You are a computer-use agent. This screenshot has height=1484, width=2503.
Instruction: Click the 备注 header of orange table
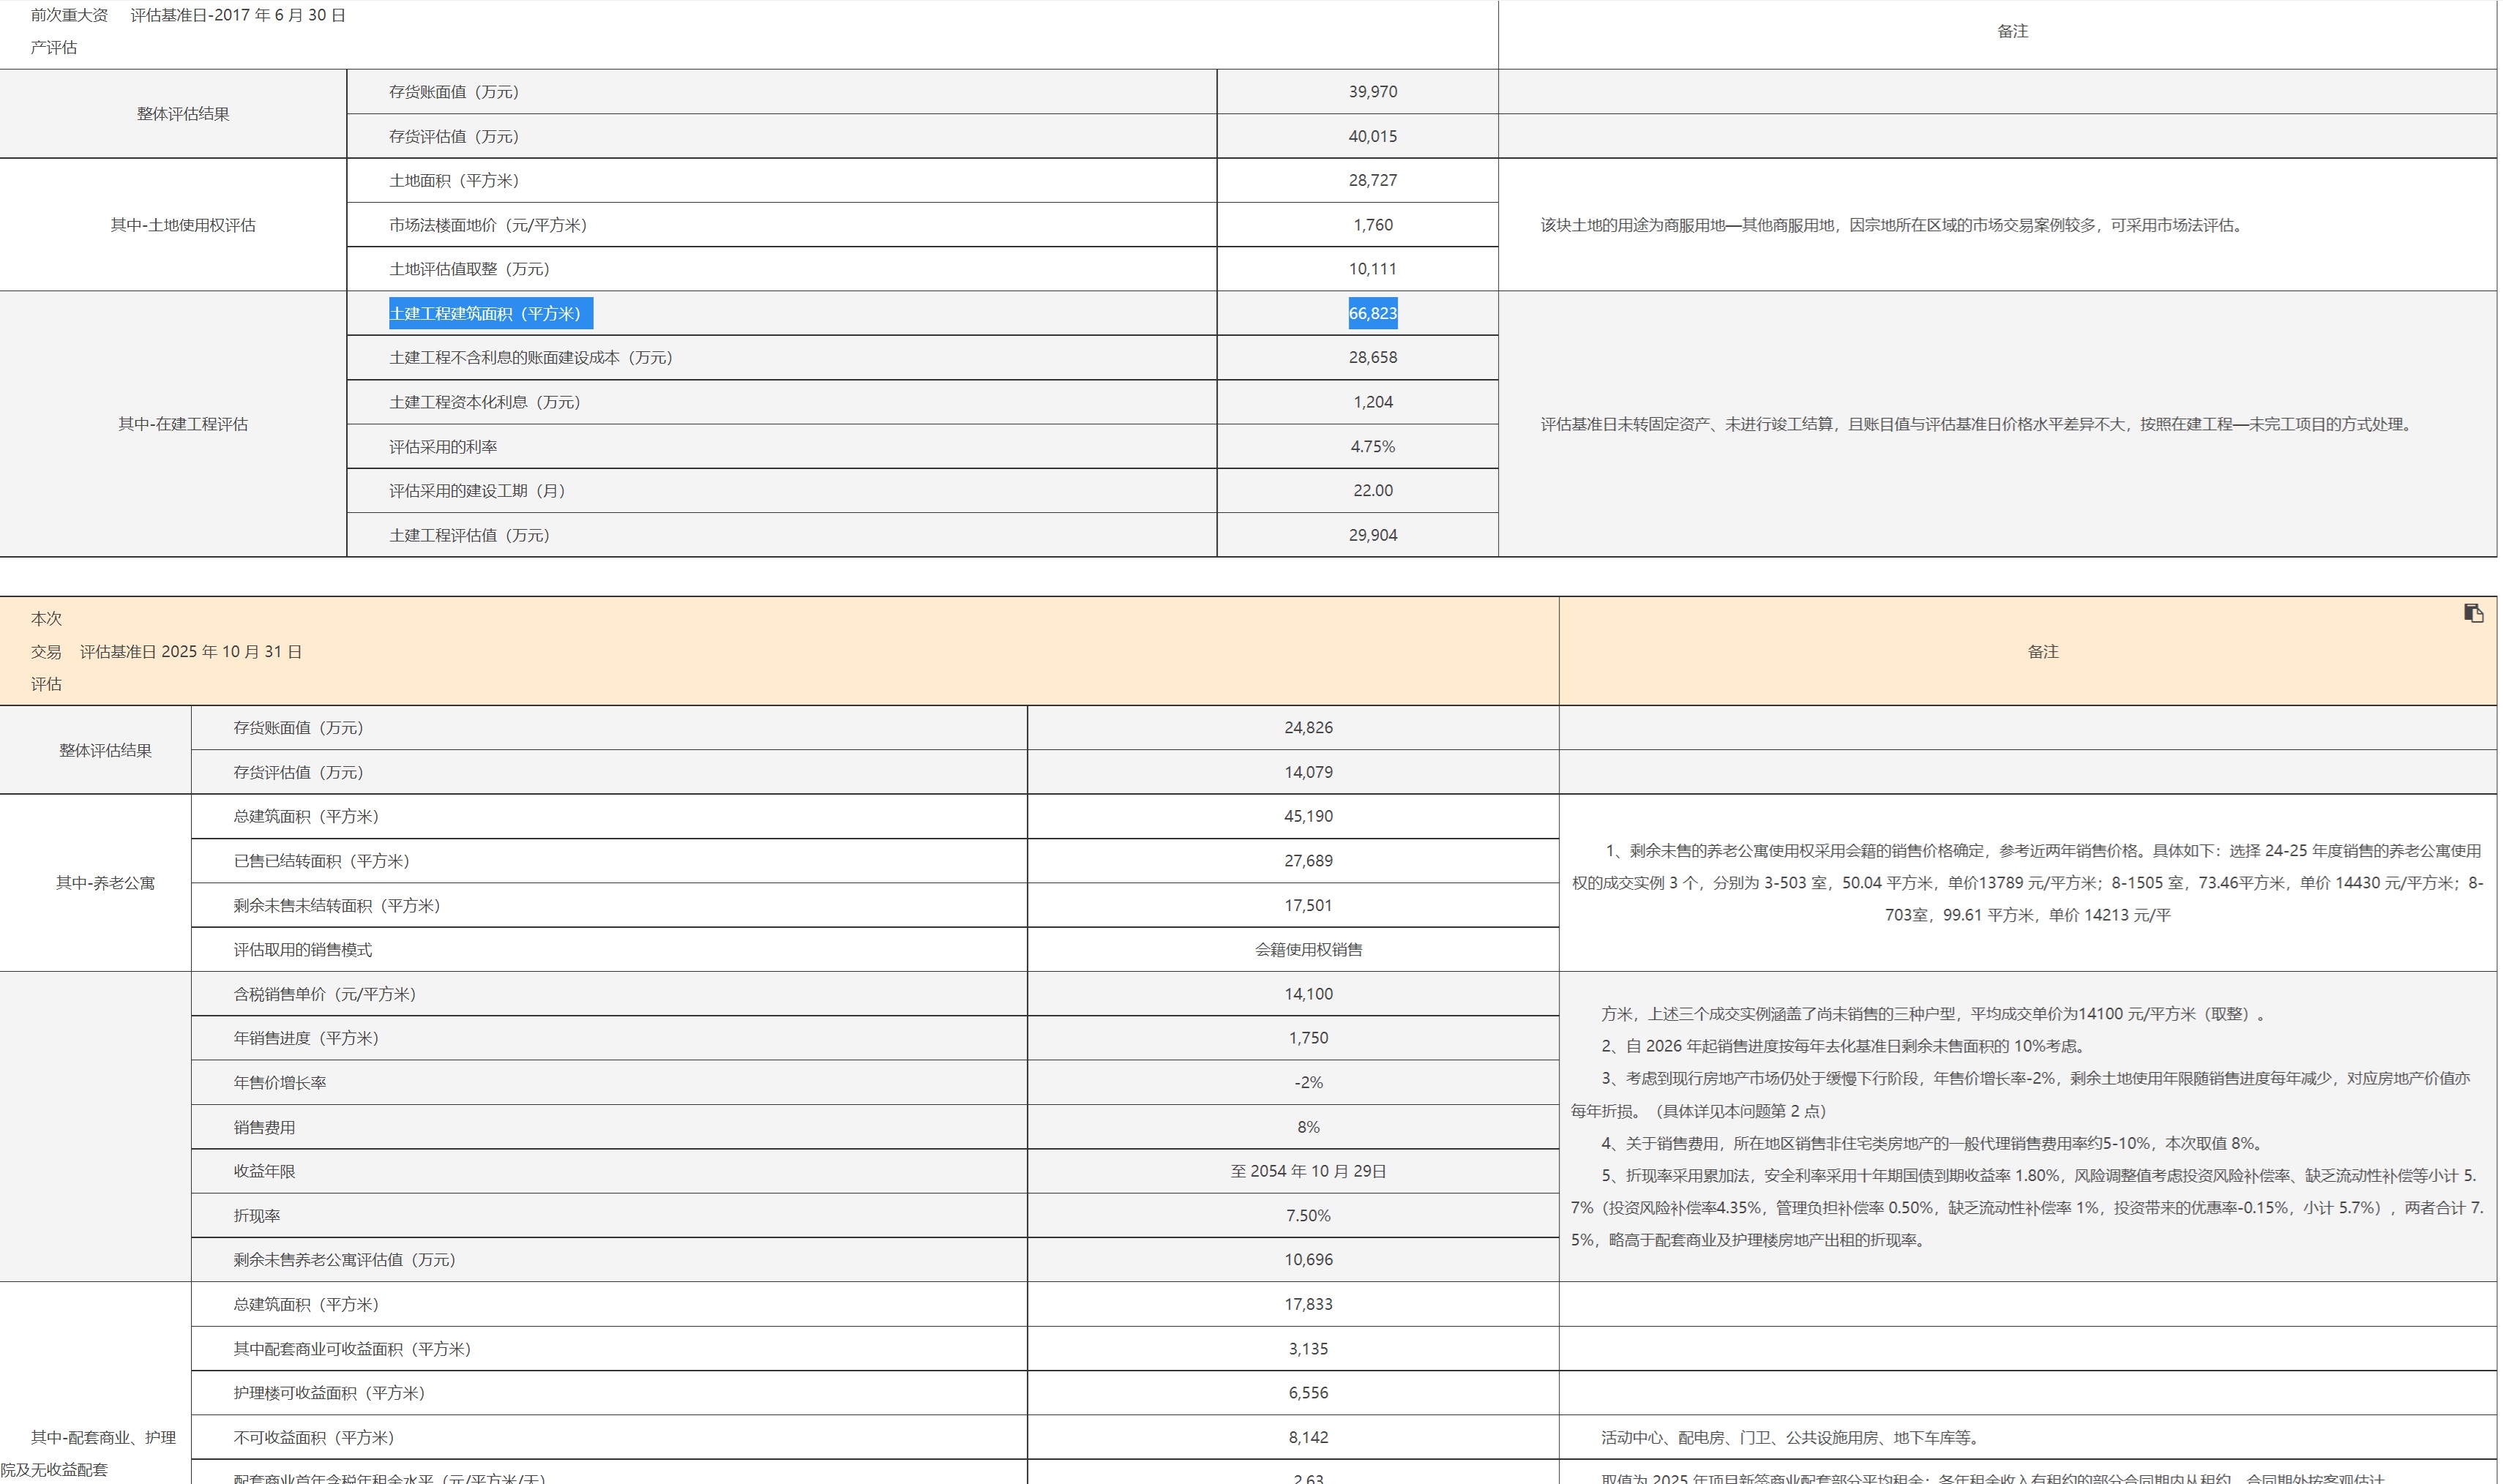2042,652
